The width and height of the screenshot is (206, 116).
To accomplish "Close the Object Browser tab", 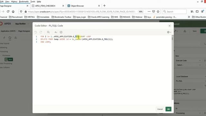I will [x=99, y=6].
